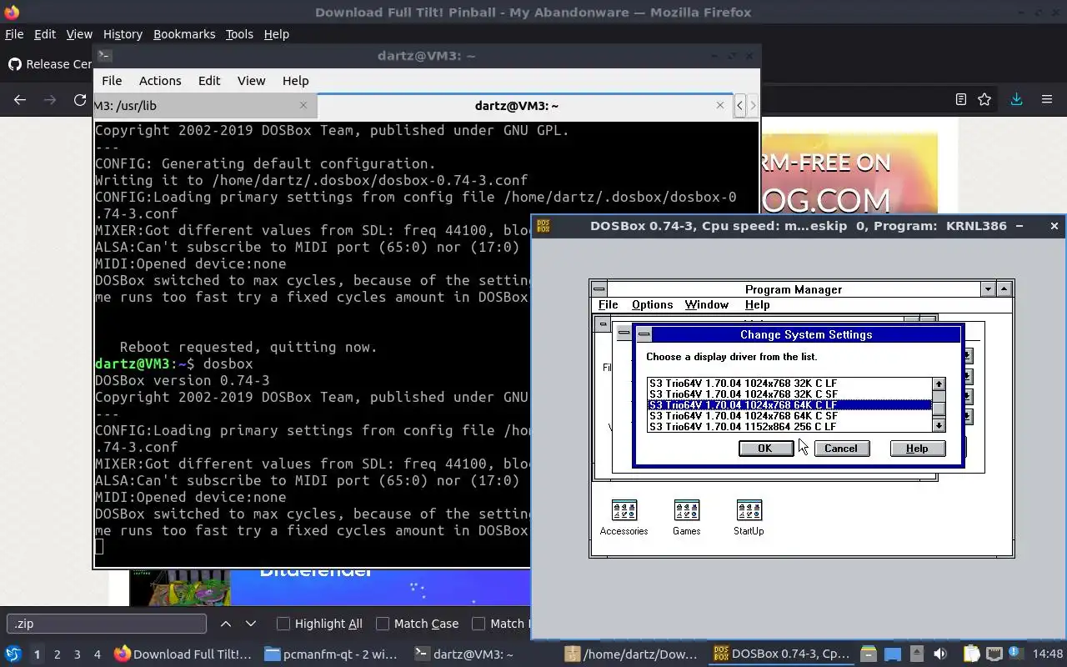1067x667 pixels.
Task: Reload the page in Firefox
Action: [x=80, y=99]
